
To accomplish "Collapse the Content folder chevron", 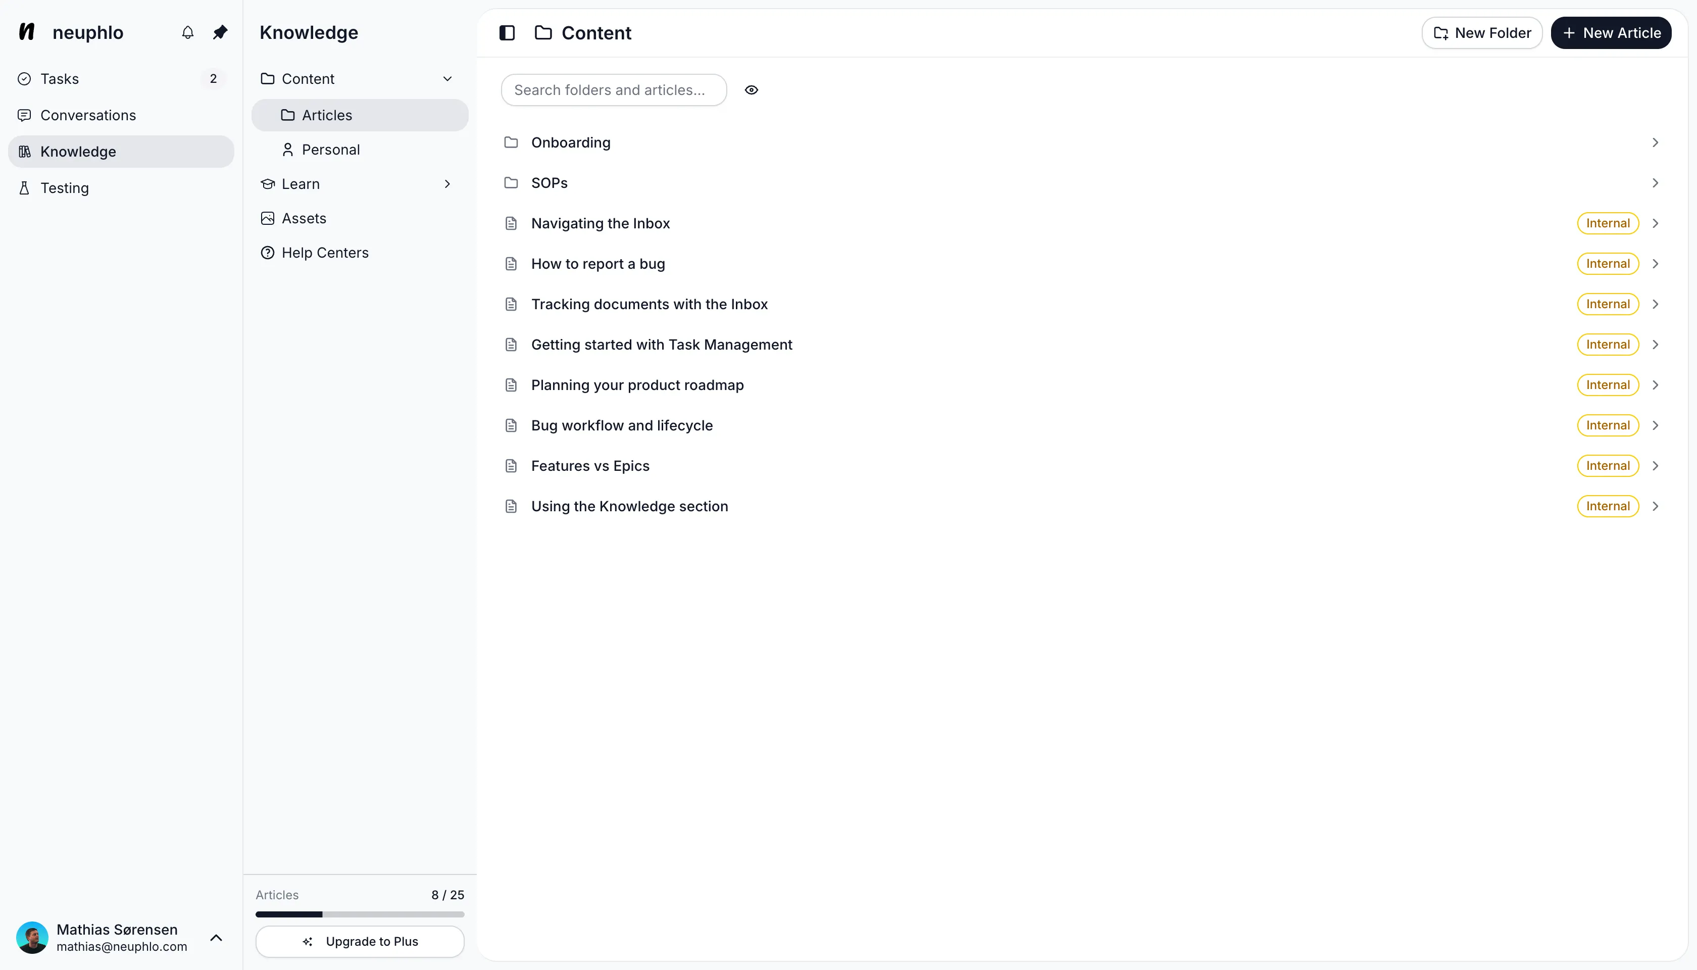I will coord(447,78).
